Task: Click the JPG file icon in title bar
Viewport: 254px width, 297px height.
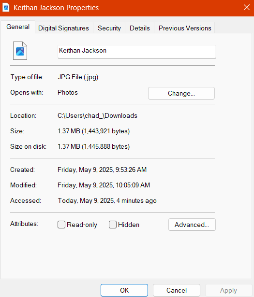Action: click(6, 8)
